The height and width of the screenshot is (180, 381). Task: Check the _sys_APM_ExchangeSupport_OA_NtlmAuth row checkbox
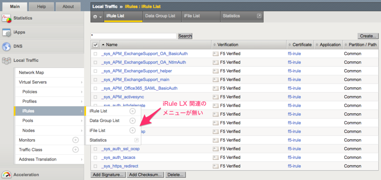[x=96, y=62]
